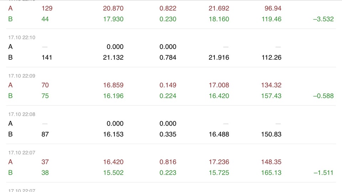Click the red total 17.008

point(219,85)
